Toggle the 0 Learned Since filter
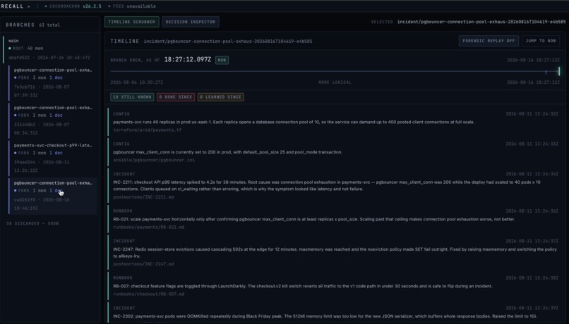569x324 pixels. [221, 97]
